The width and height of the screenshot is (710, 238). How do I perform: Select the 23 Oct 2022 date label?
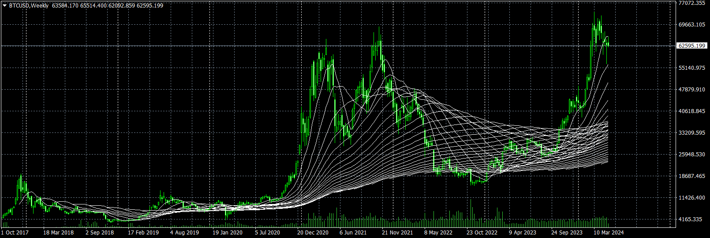482,233
